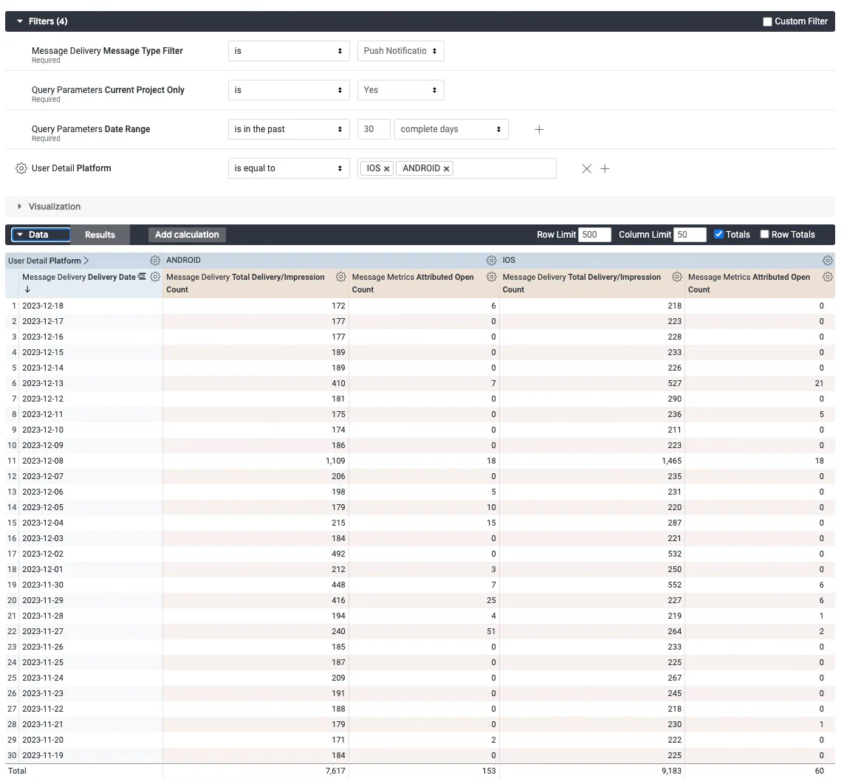Viewport: 844px width, 784px height.
Task: Click the Add calculation button
Action: click(186, 234)
